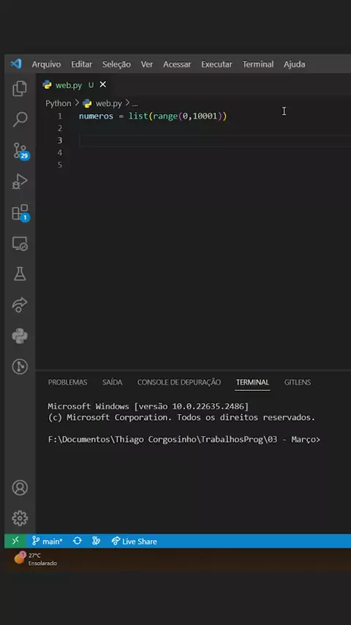Open the Executar menu
Viewport: 351px width, 625px height.
[216, 64]
